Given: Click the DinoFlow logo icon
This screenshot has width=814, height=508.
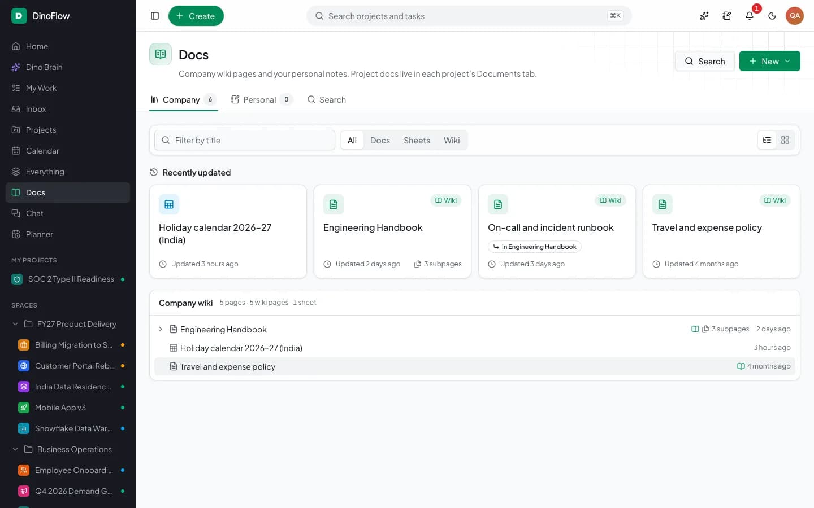Looking at the screenshot, I should [19, 16].
